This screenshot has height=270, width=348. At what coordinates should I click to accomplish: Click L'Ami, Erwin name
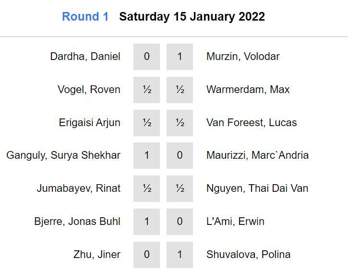coord(235,222)
